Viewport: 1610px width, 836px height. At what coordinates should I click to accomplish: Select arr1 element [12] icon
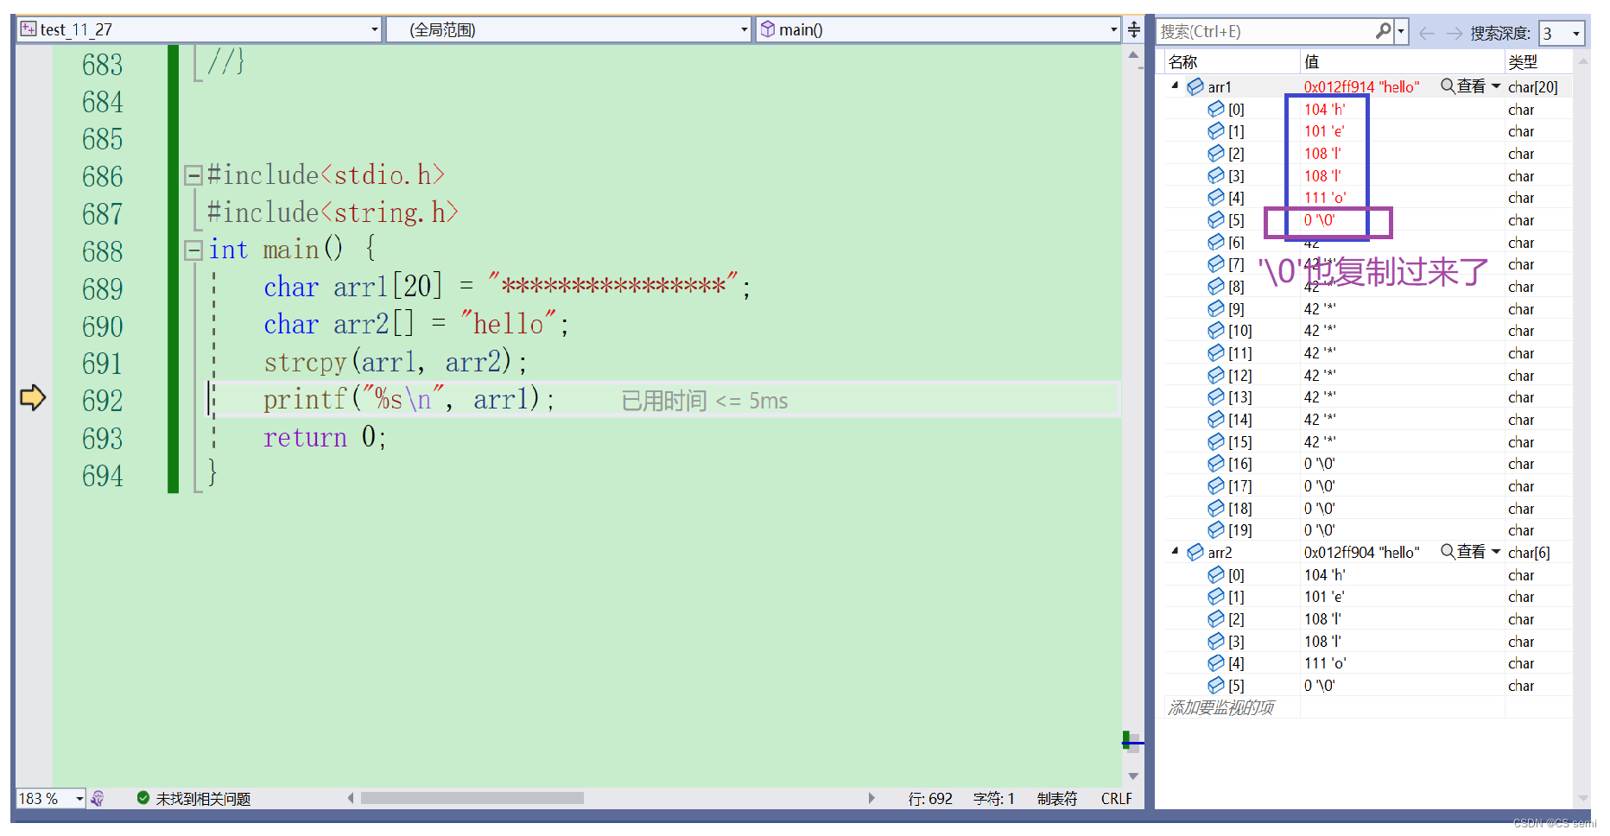point(1216,375)
